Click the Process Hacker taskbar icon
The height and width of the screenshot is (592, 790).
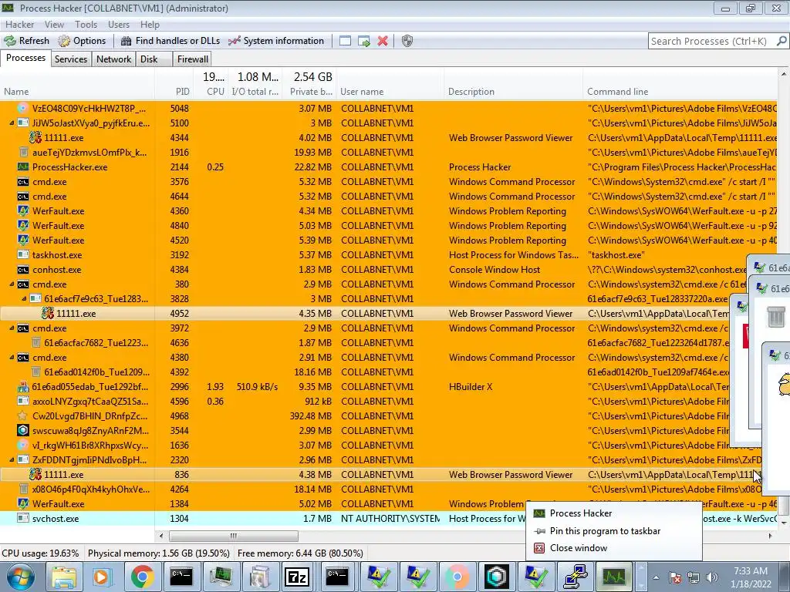[x=613, y=577]
